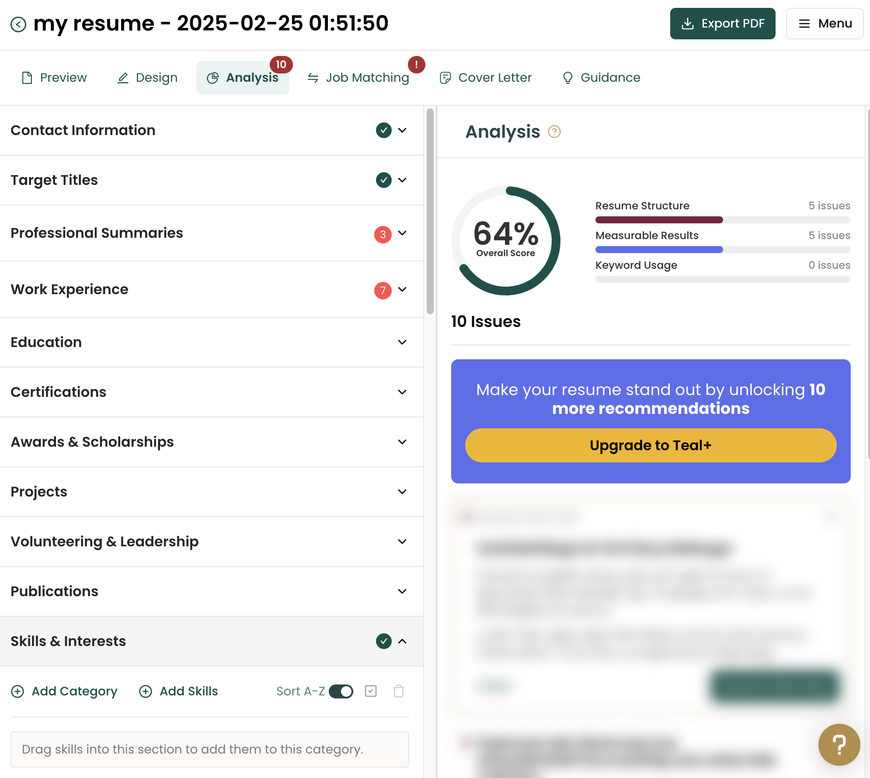Image resolution: width=870 pixels, height=778 pixels.
Task: Click the Job Matching alert badge
Action: pos(416,65)
